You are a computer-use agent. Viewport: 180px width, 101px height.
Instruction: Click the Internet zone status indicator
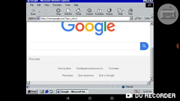pos(137,87)
